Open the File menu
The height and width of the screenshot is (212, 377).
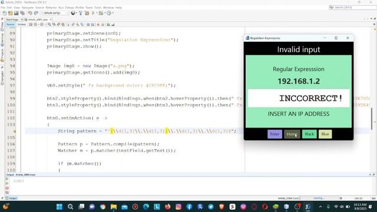pos(3,8)
